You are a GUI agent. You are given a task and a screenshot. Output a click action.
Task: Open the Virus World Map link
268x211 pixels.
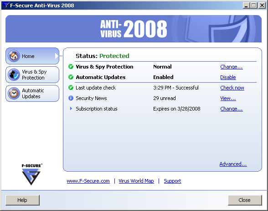(136, 181)
